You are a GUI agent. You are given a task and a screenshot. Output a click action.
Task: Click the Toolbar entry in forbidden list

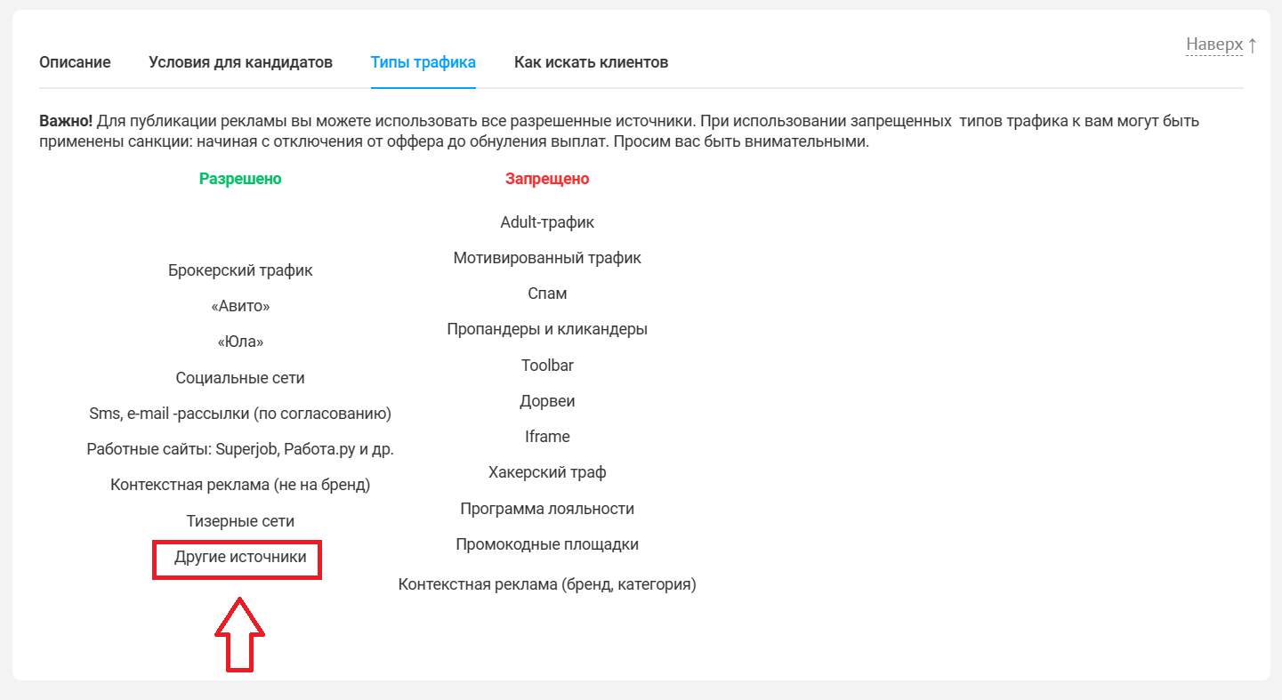point(547,366)
